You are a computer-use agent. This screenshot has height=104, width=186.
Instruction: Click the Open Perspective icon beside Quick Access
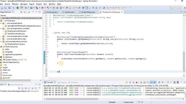point(185,8)
